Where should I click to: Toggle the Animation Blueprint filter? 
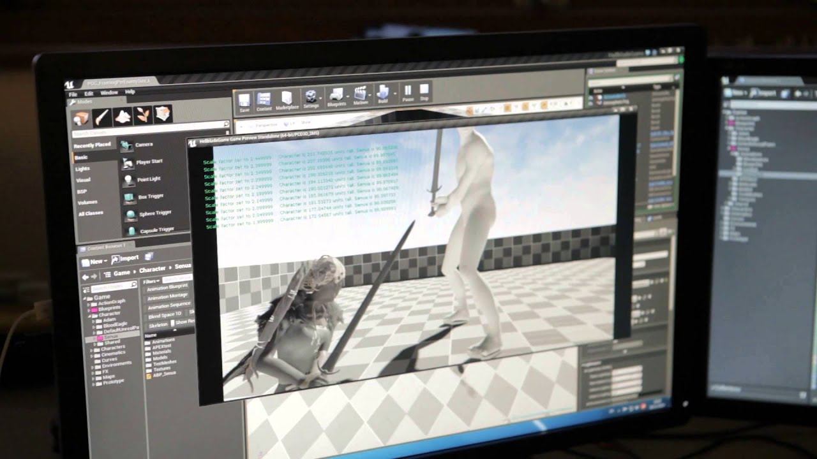167,288
